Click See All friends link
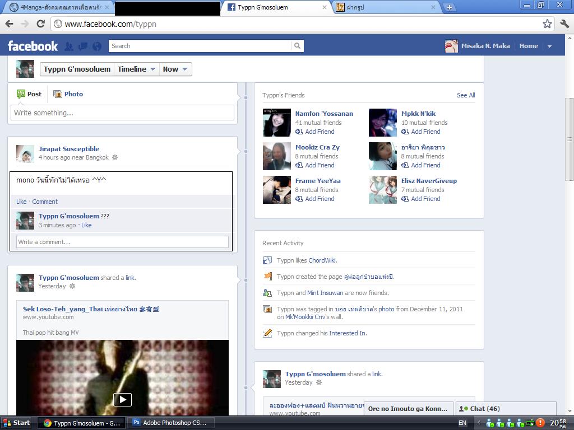Image resolution: width=574 pixels, height=430 pixels. click(x=466, y=95)
